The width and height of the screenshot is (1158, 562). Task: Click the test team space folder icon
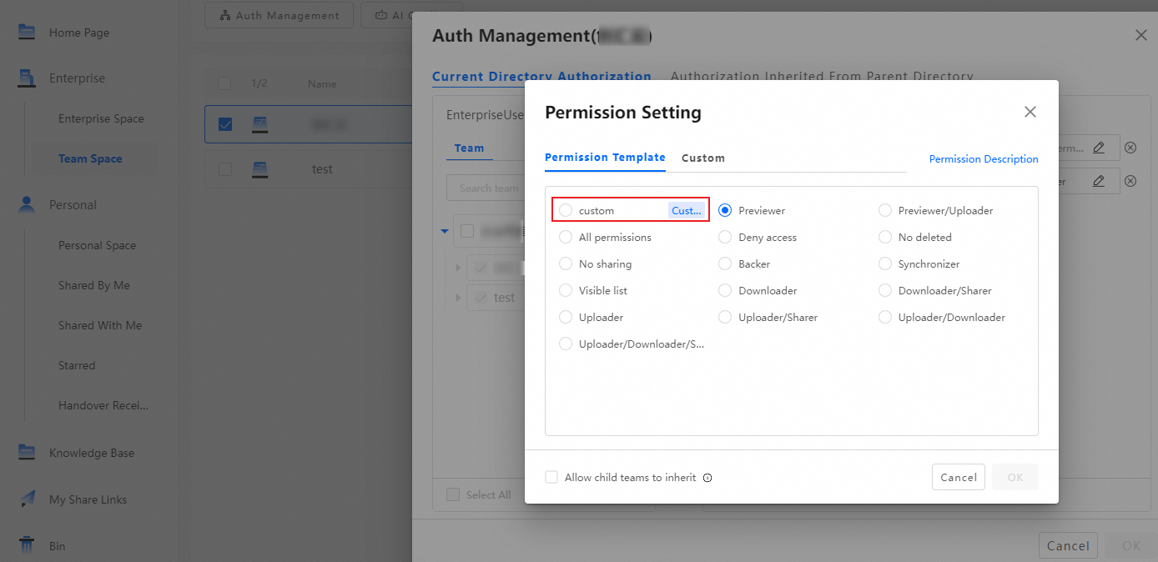point(260,169)
